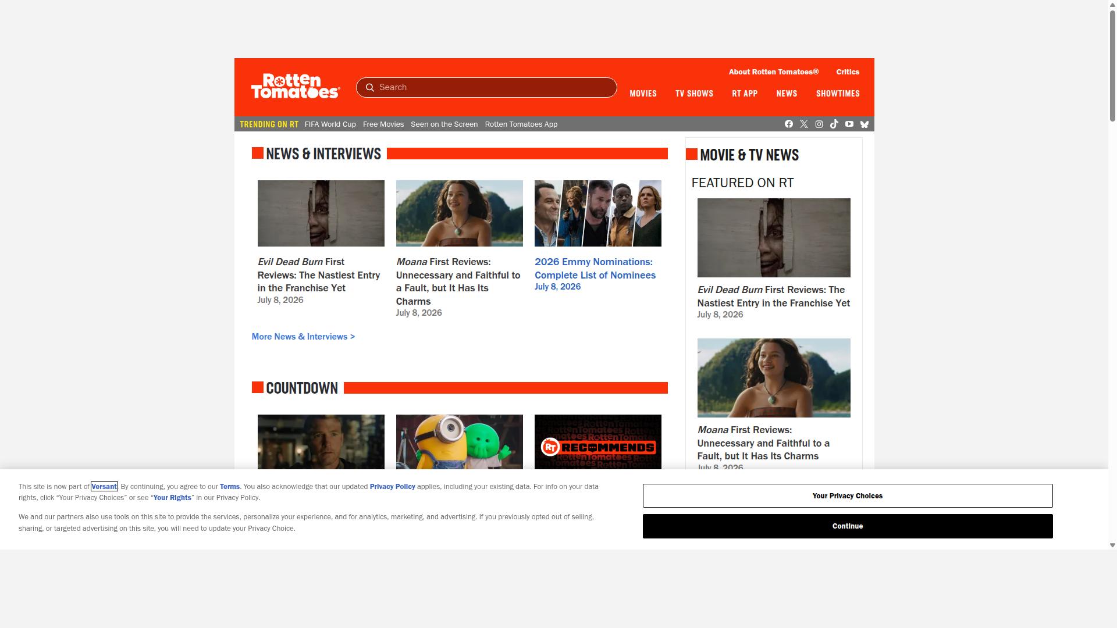Open Featured Evil Dead Burn sidebar thumbnail
Screen dimensions: 1117x628
pyautogui.click(x=774, y=238)
